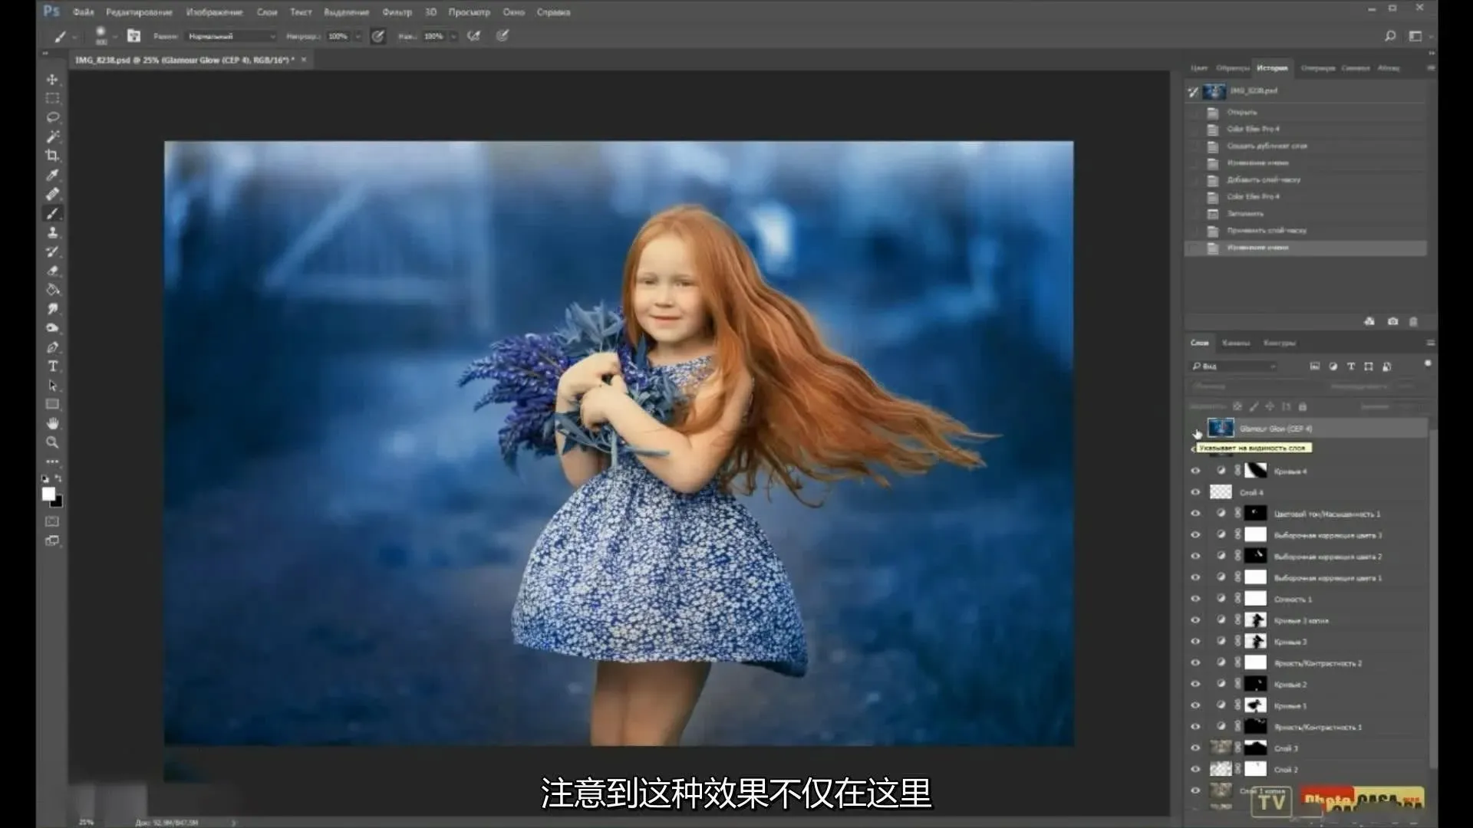This screenshot has width=1473, height=828.
Task: Select the Clone Stamp tool
Action: point(52,232)
